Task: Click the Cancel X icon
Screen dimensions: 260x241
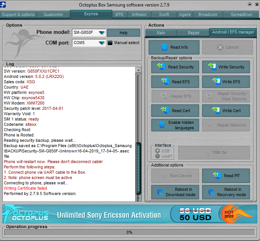Action: [x=220, y=48]
